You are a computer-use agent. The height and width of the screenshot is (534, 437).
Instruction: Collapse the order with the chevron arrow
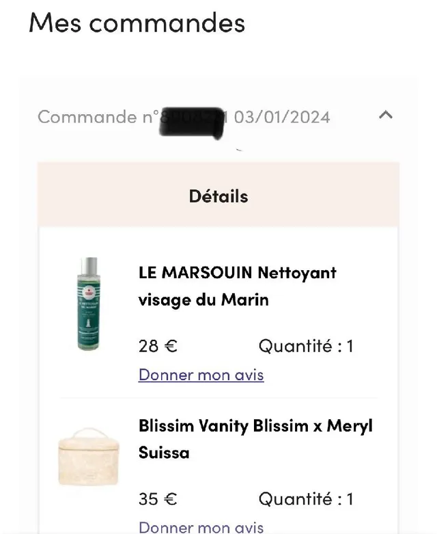[x=386, y=116]
